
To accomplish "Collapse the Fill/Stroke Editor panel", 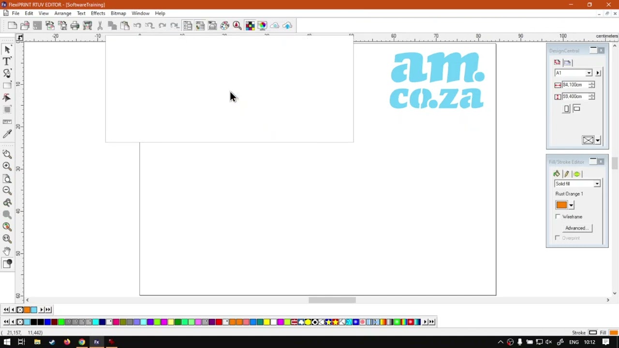I will coord(593,161).
